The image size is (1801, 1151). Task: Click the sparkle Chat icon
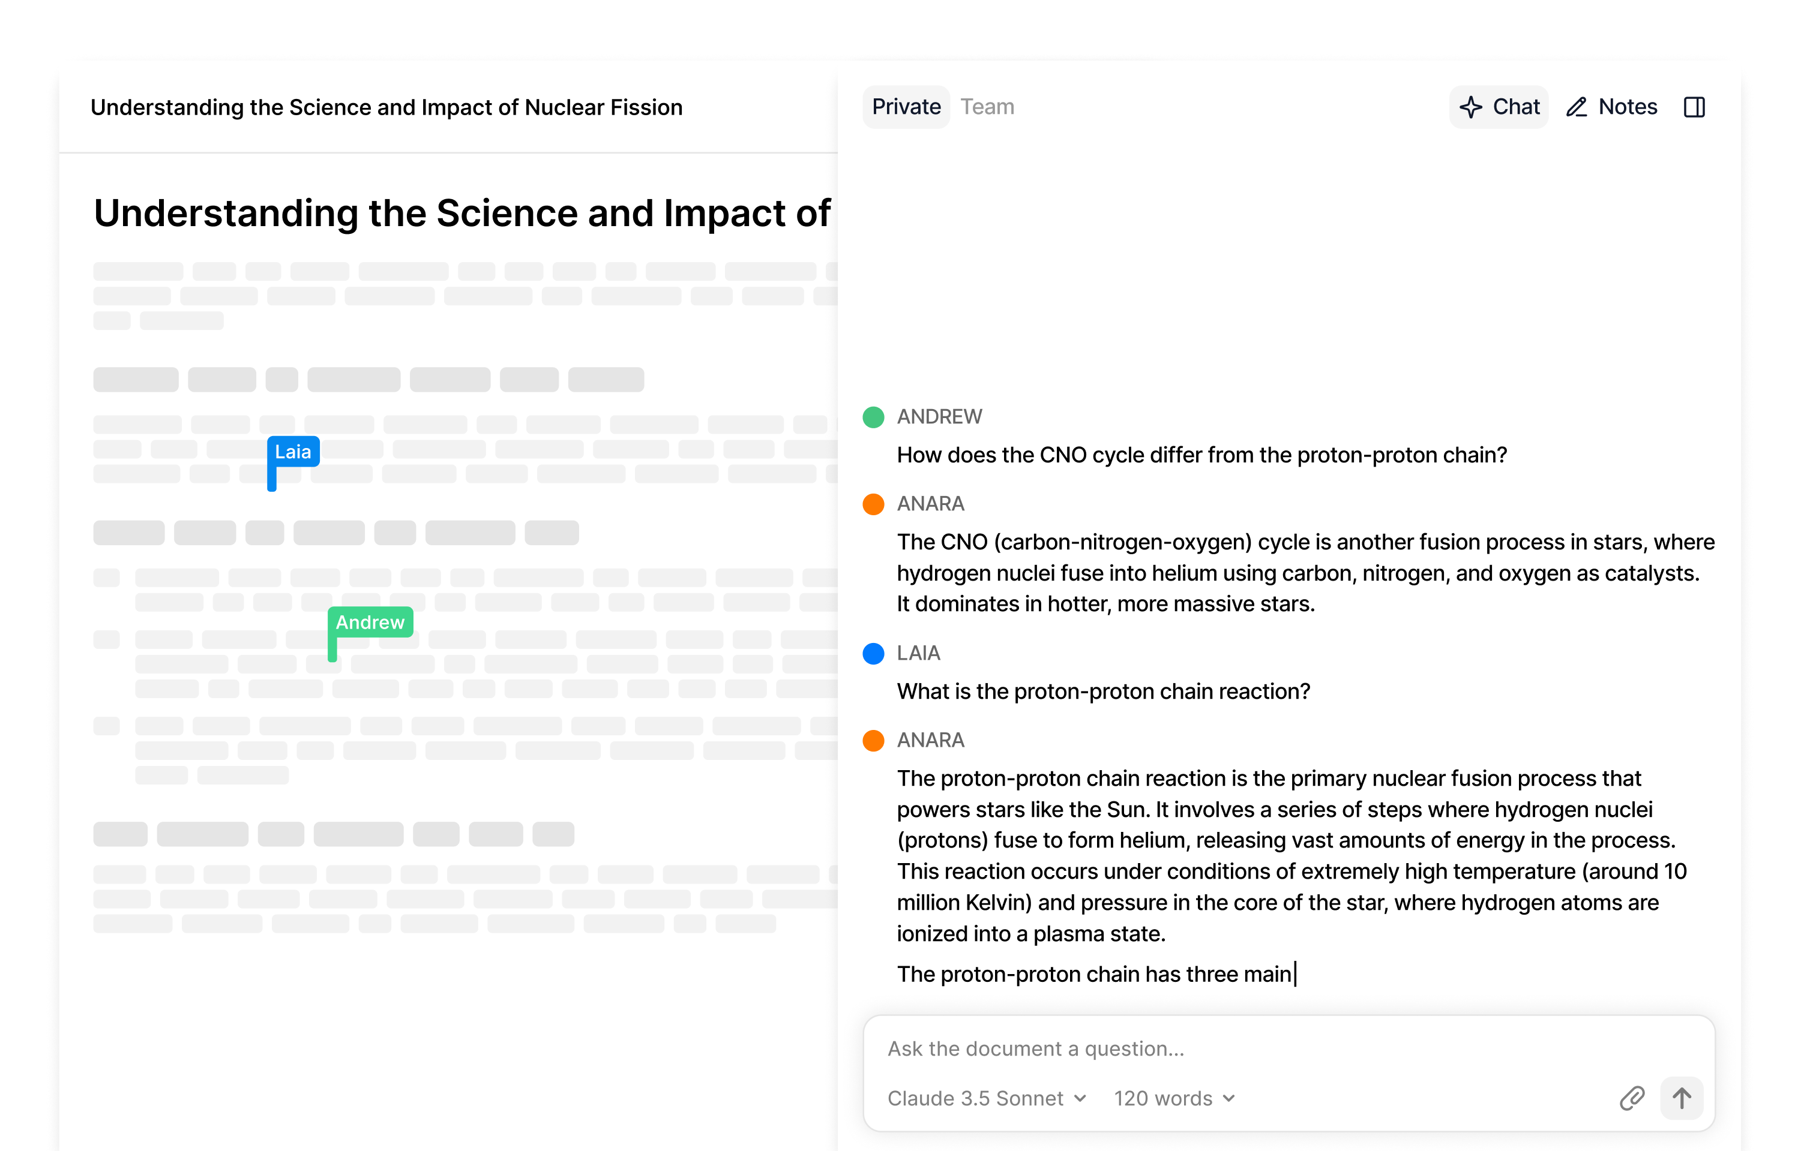[1470, 107]
